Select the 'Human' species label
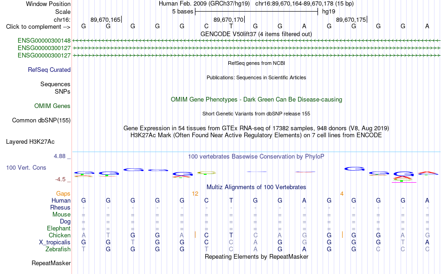Image resolution: width=441 pixels, height=274 pixels. [x=61, y=201]
